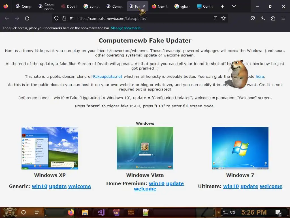Viewport: 290px width, 218px height.
Task: Open Windows XP Generic update link
Action: tap(58, 186)
